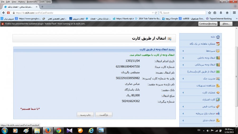Screen dimensions: 238x134
Task: Click the چاپ رسید print receipt button
Action: click(85, 115)
